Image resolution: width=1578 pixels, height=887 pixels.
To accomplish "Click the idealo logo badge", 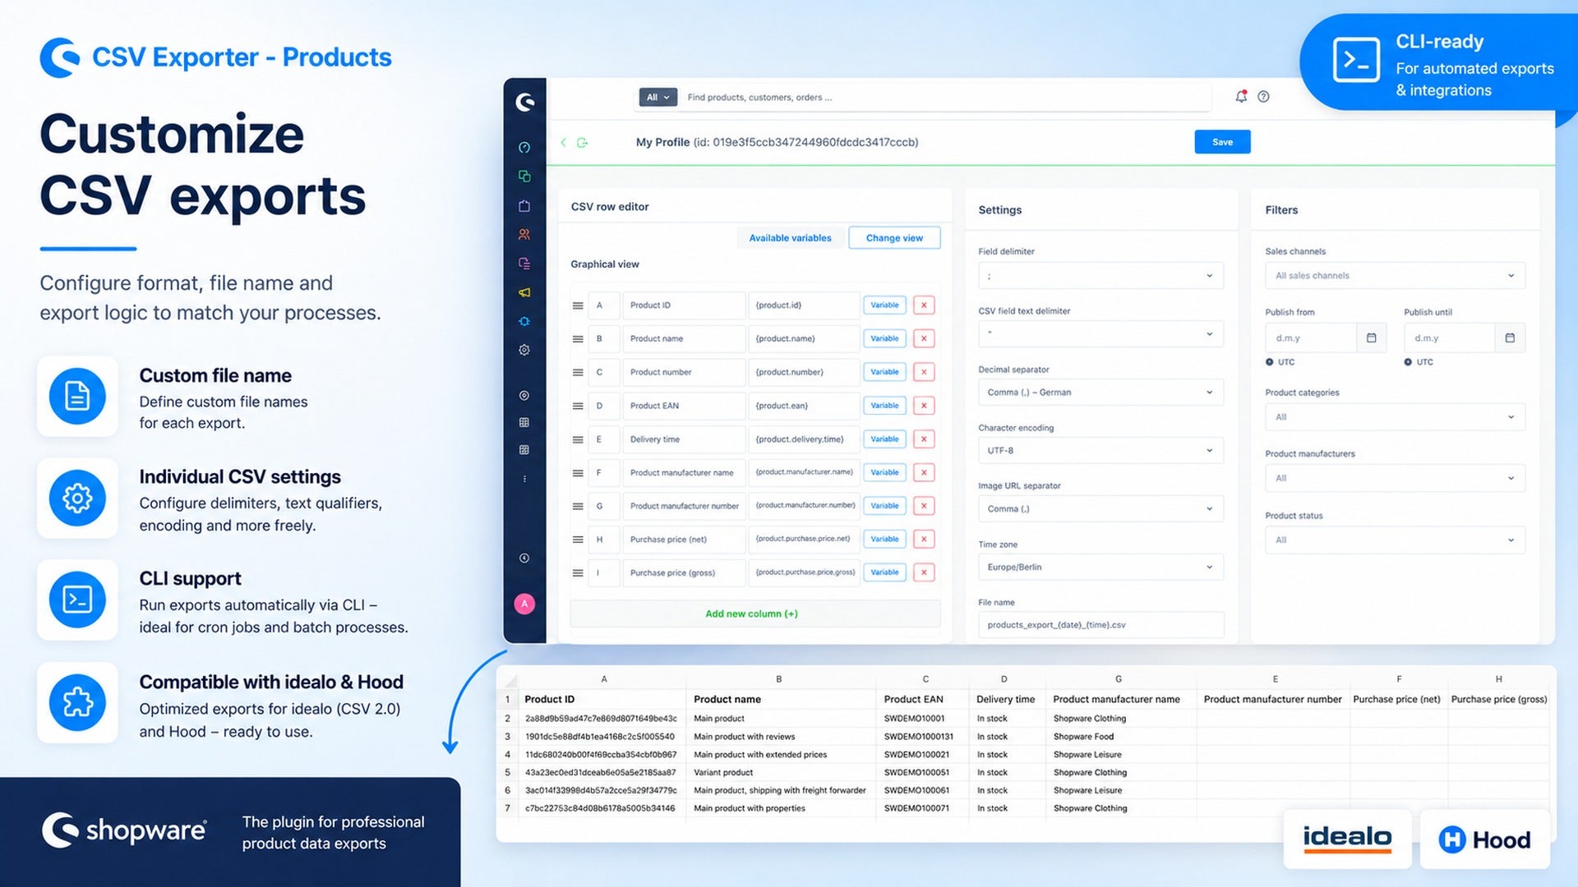I will (1347, 839).
